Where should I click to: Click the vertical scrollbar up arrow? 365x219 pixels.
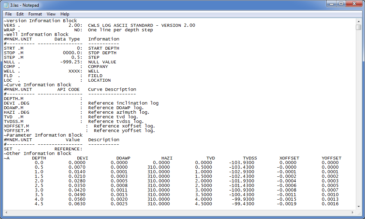pyautogui.click(x=358, y=21)
